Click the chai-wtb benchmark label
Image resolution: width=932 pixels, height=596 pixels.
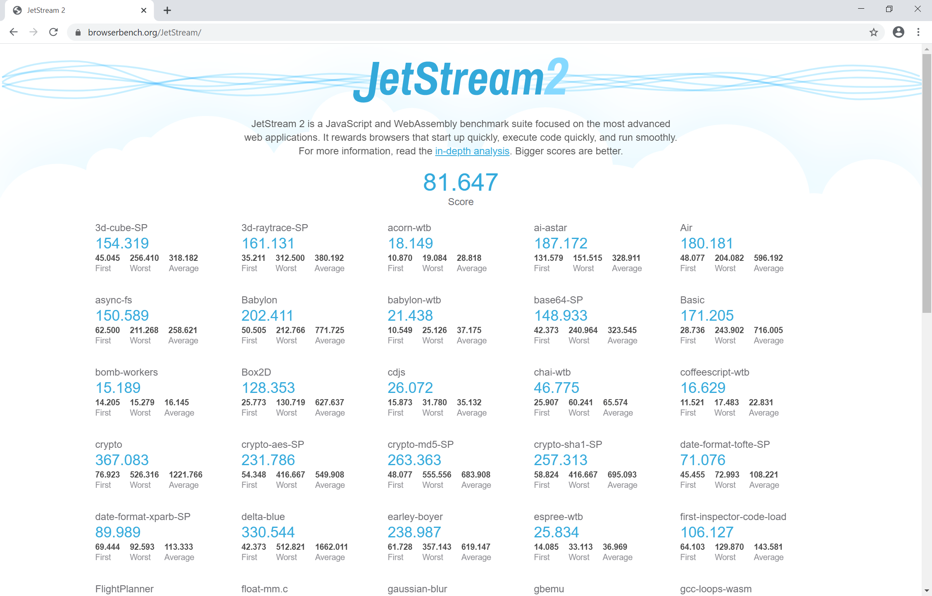[x=552, y=372]
